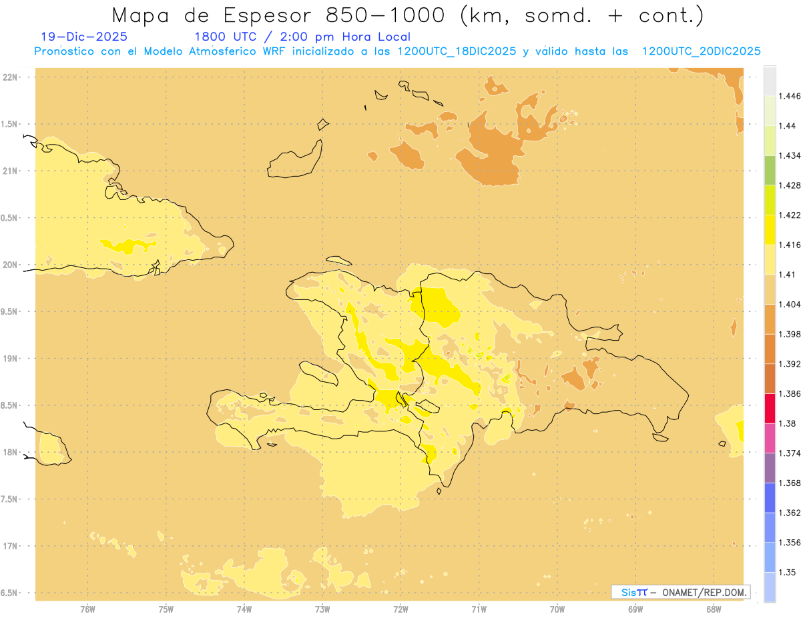
Task: Click the legend value 1.356
Action: pos(790,543)
